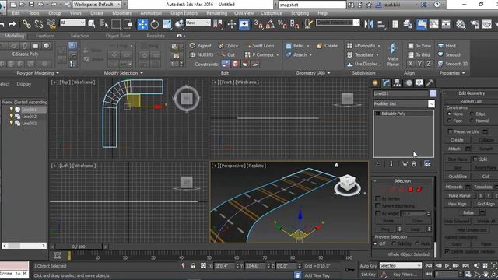
Task: Switch to the Freeform ribbon tab
Action: (45, 36)
